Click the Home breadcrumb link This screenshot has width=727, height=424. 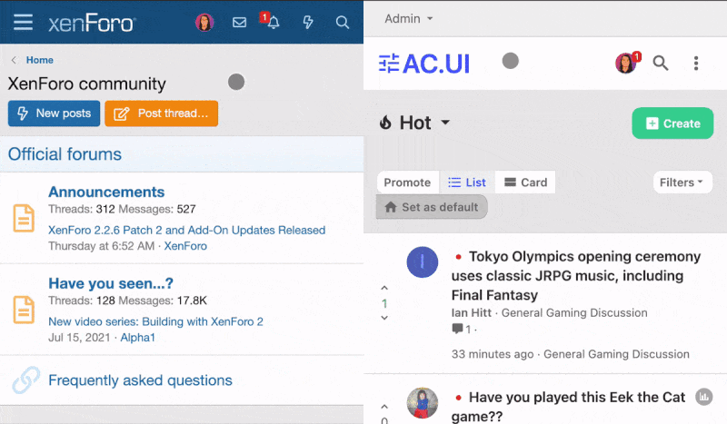(39, 60)
